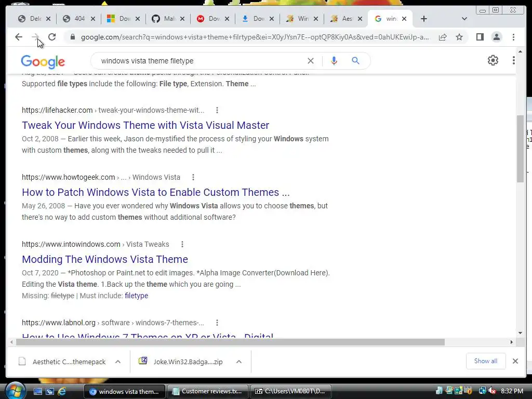532x399 pixels.
Task: Launch Internet Explorer from quick launch
Action: [62, 392]
